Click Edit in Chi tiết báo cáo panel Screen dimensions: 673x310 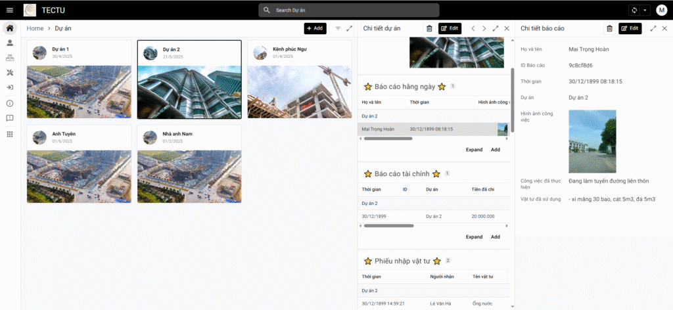(630, 28)
